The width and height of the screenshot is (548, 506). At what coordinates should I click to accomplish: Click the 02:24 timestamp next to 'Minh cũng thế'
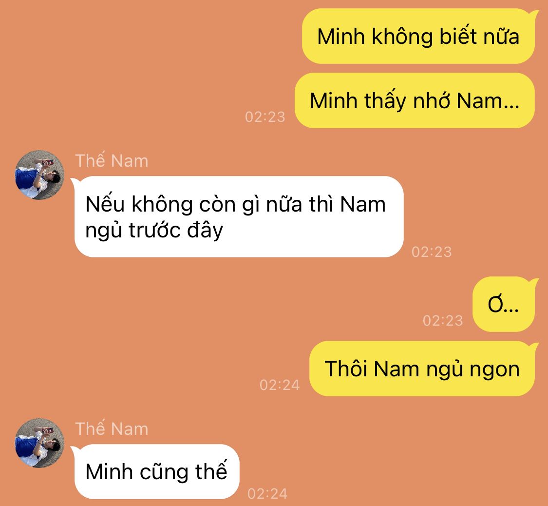267,494
